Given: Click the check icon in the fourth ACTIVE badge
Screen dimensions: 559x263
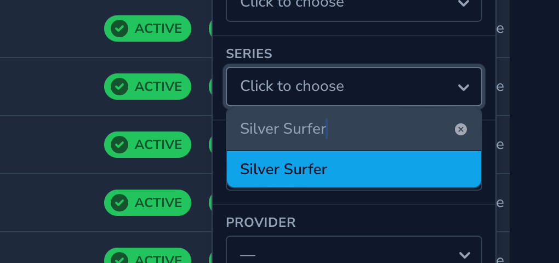Looking at the screenshot, I should click(119, 203).
